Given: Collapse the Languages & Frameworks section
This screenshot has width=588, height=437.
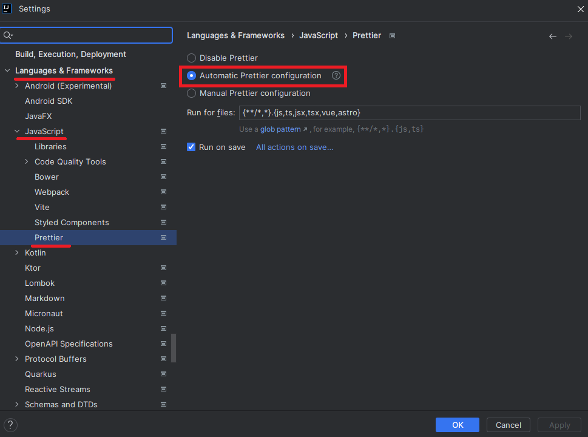Looking at the screenshot, I should coord(7,70).
